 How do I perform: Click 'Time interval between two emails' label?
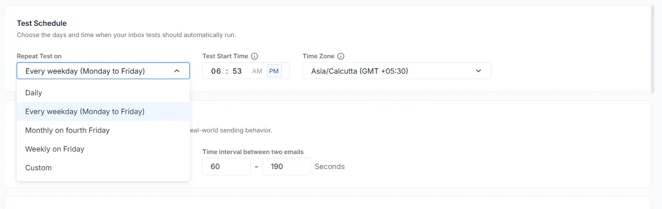(253, 152)
